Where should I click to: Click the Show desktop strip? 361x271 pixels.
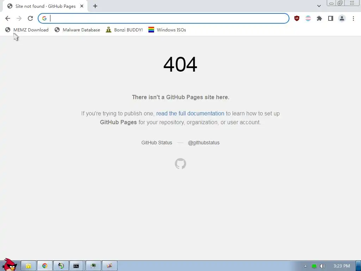pos(358,266)
